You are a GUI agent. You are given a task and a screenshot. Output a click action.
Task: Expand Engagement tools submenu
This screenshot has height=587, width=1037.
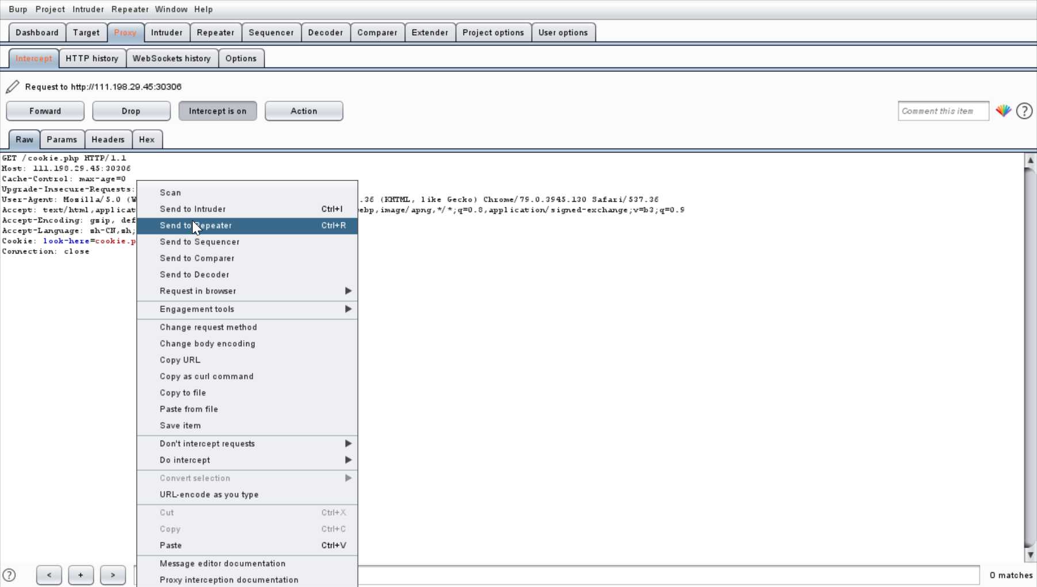pos(247,309)
